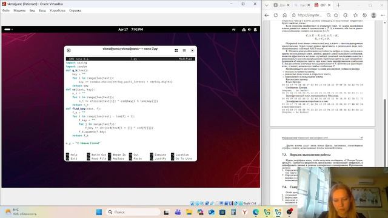Open Microsoft Teams from taskbar
388x218 pixels.
[178, 212]
